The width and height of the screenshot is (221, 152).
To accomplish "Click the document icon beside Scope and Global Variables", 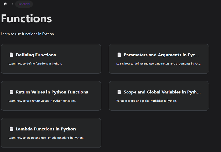I will [119, 92].
